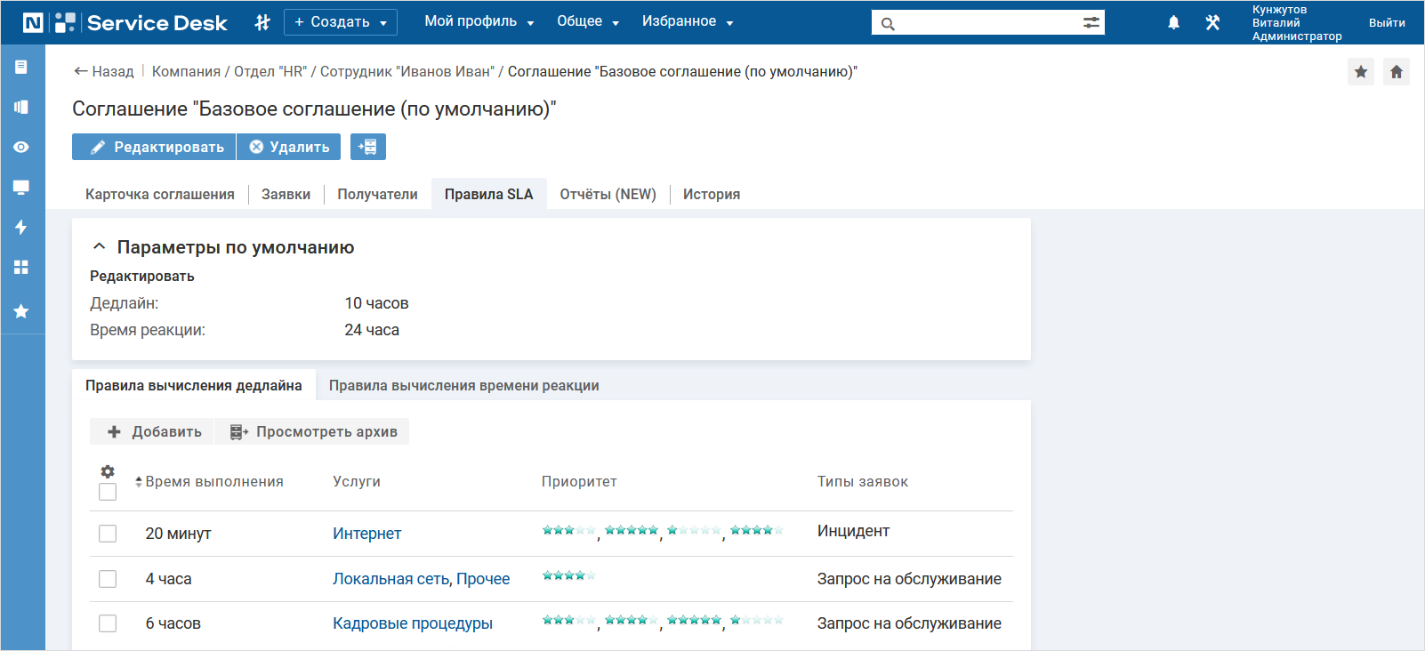This screenshot has height=651, width=1425.
Task: Click the 10 часов deadline value
Action: point(377,303)
